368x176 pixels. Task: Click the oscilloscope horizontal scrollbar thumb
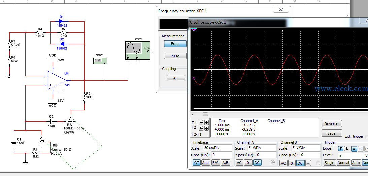[205, 114]
